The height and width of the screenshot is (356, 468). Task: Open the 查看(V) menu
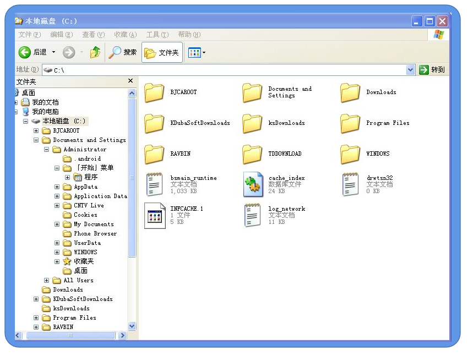click(94, 35)
